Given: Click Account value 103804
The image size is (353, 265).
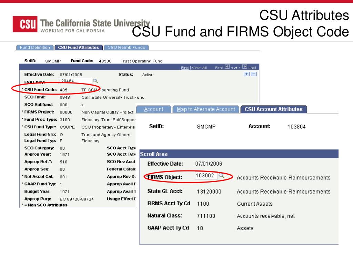Looking at the screenshot, I should tap(296, 127).
